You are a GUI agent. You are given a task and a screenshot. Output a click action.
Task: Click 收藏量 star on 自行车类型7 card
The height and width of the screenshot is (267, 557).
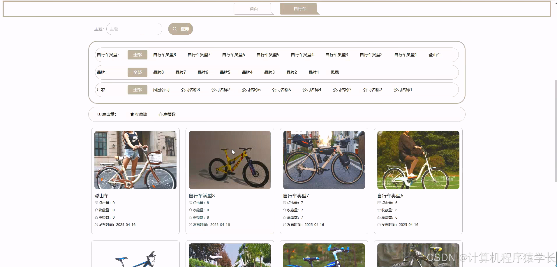tap(285, 210)
